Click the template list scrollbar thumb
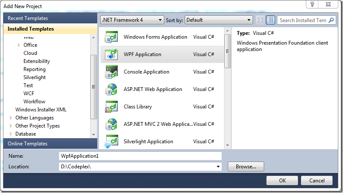The height and width of the screenshot is (193, 343). tap(227, 51)
